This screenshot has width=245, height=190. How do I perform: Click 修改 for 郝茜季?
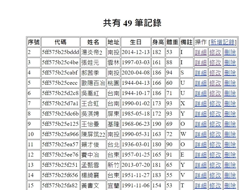215,73
